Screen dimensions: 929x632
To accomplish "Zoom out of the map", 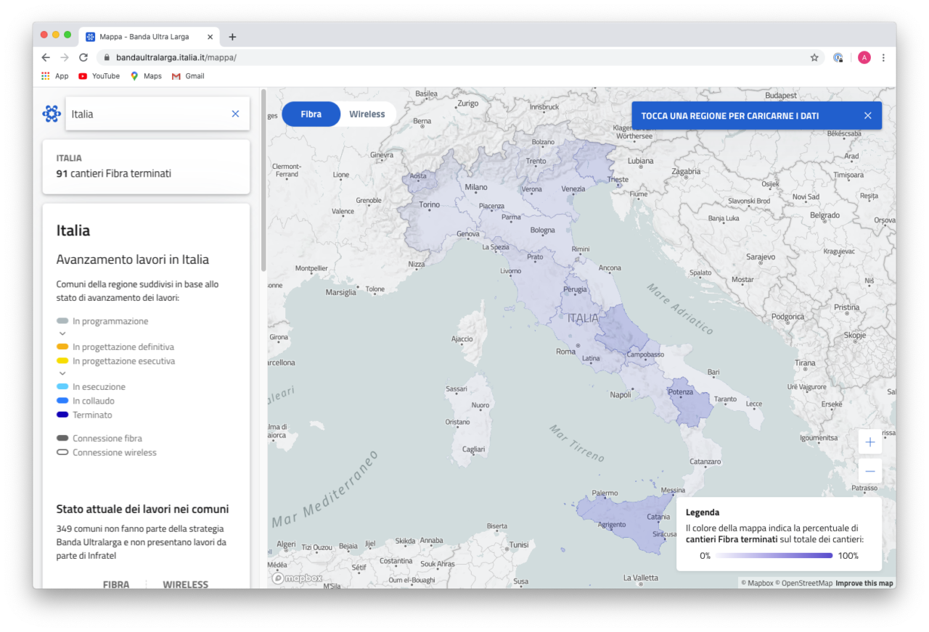I will [869, 471].
